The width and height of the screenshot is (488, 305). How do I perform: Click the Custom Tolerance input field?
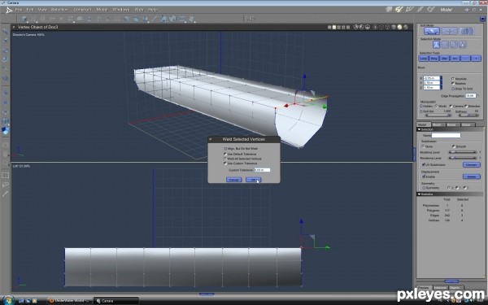coord(262,170)
